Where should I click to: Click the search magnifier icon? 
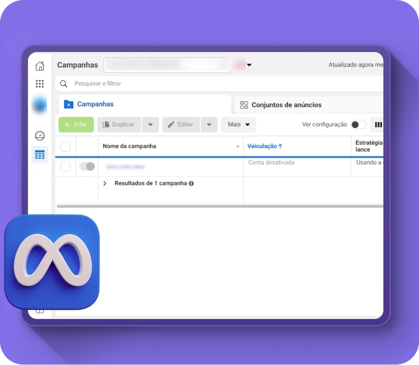click(64, 84)
